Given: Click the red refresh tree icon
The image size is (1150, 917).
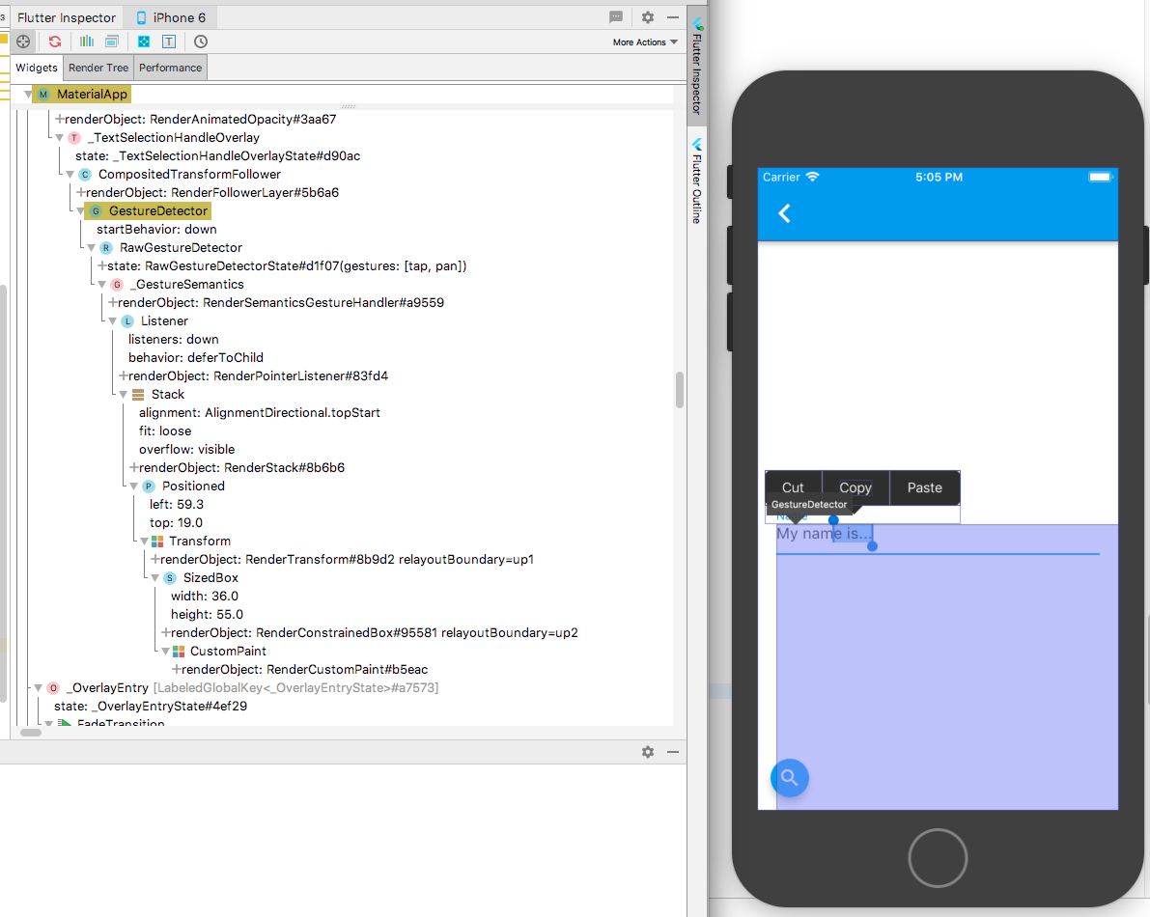Looking at the screenshot, I should (54, 42).
